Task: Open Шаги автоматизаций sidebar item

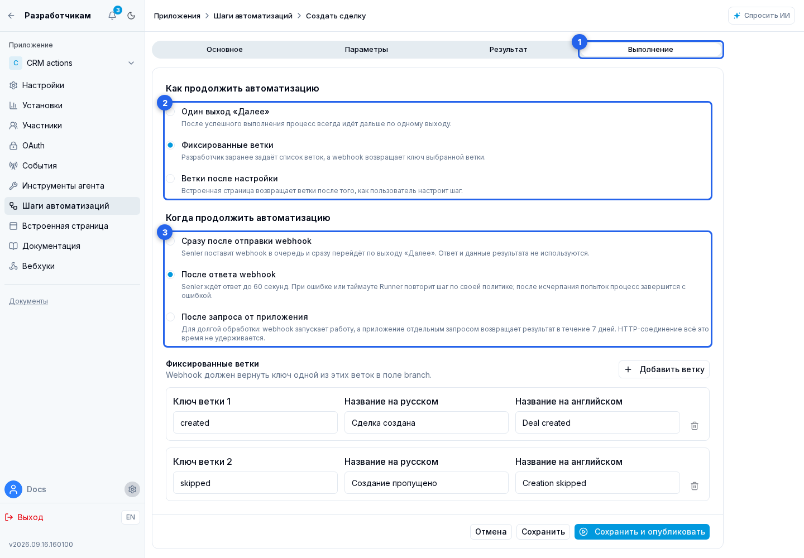Action: pos(73,206)
